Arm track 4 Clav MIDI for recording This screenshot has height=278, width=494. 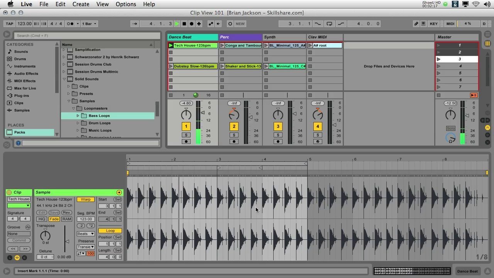(x=318, y=142)
